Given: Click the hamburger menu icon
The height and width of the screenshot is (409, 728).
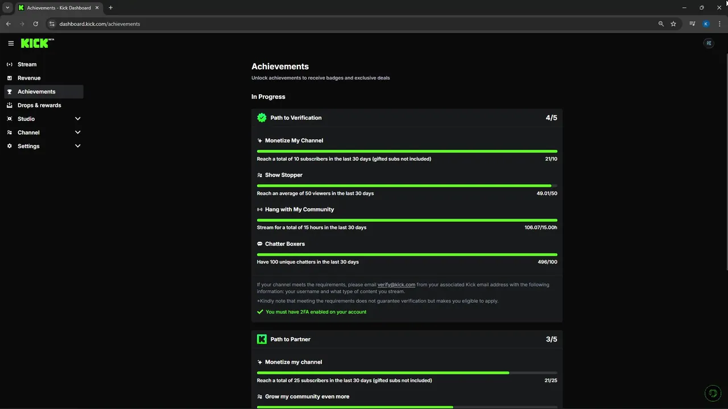Looking at the screenshot, I should point(11,43).
